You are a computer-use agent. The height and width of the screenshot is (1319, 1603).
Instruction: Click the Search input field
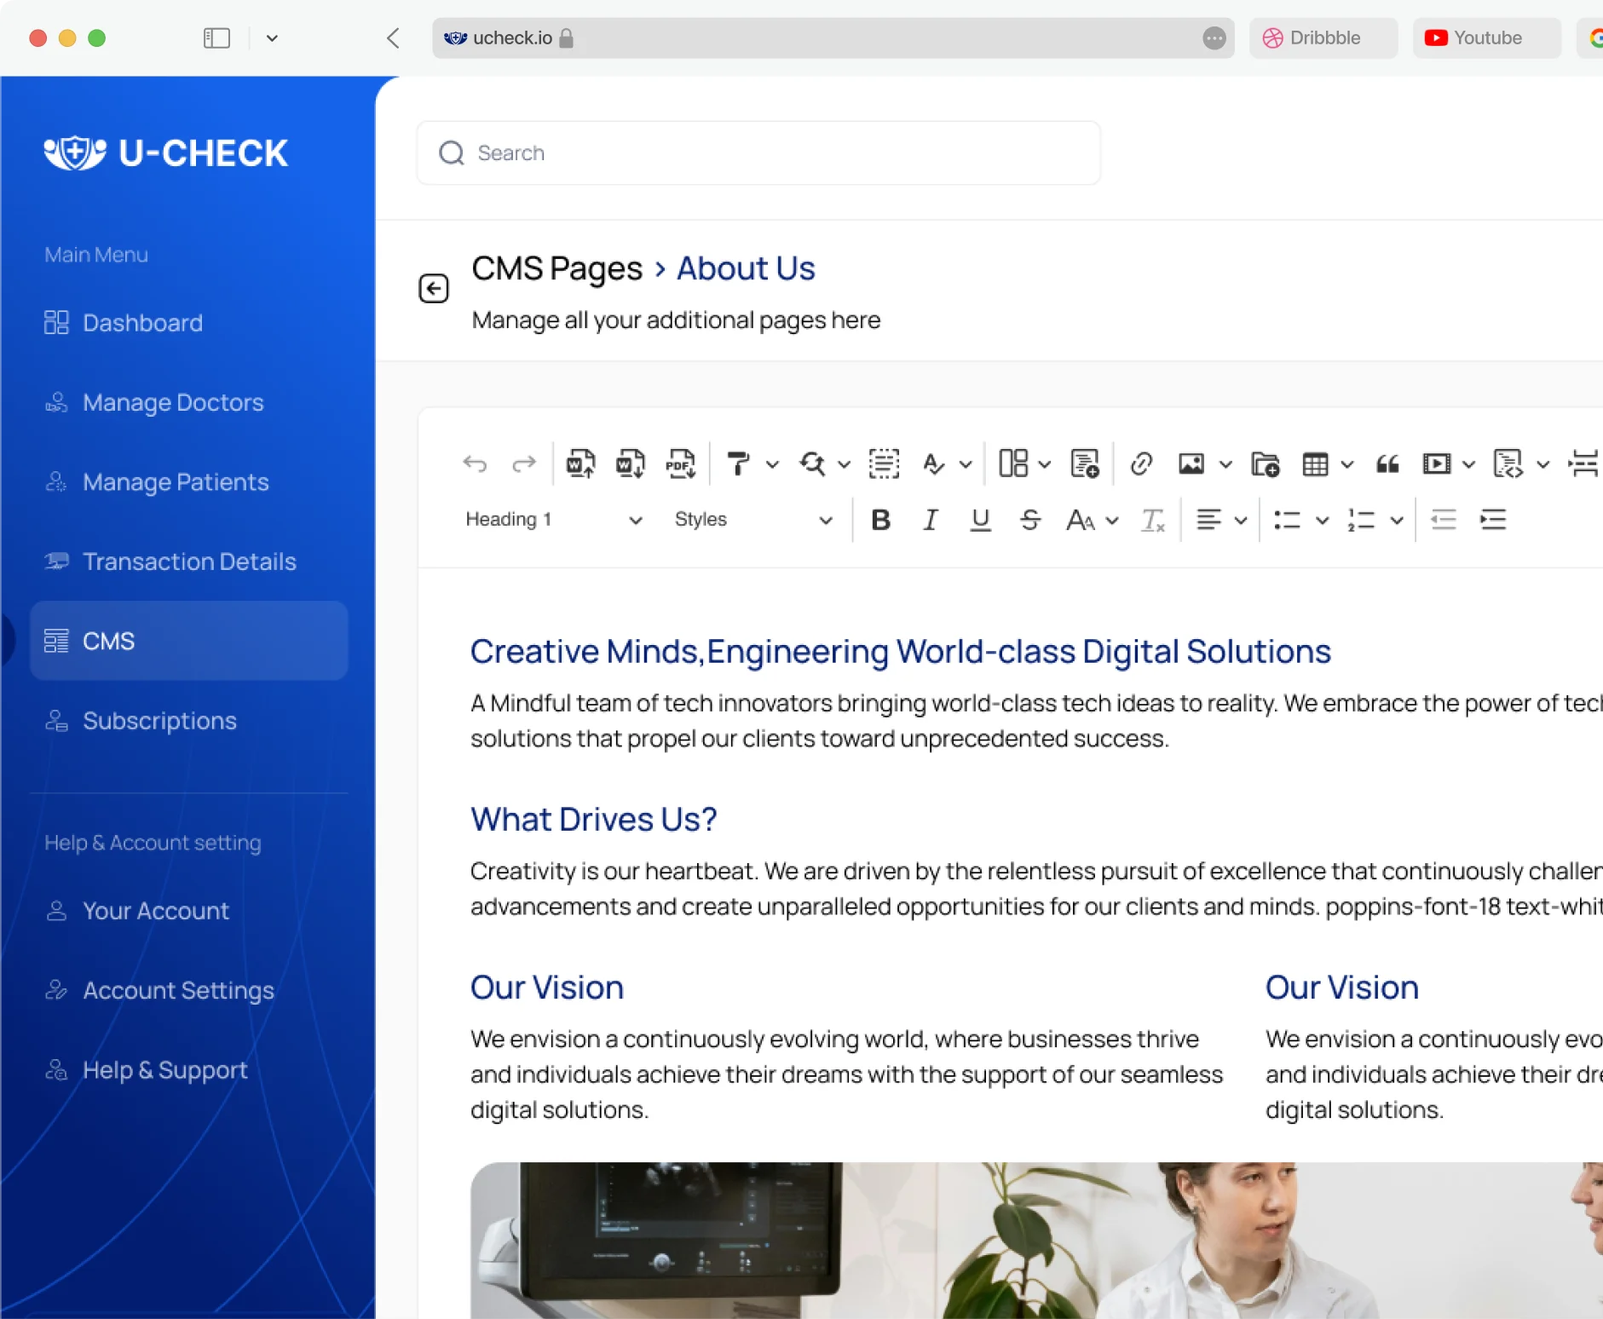pyautogui.click(x=758, y=153)
